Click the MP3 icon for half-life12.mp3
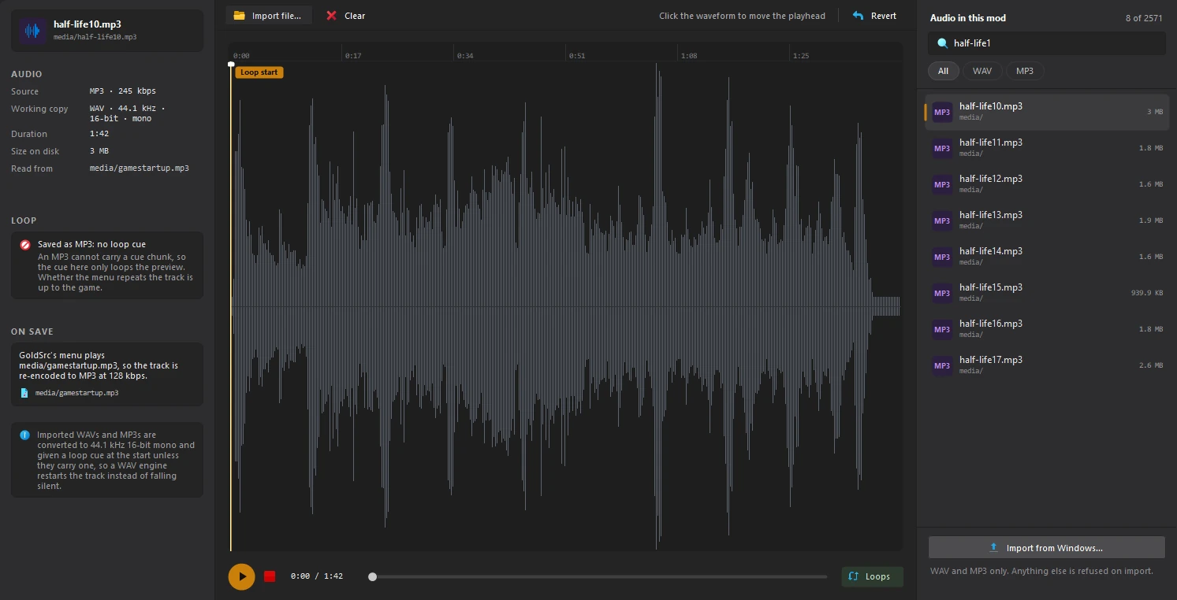Screen dimensions: 1177x600 click(x=942, y=184)
